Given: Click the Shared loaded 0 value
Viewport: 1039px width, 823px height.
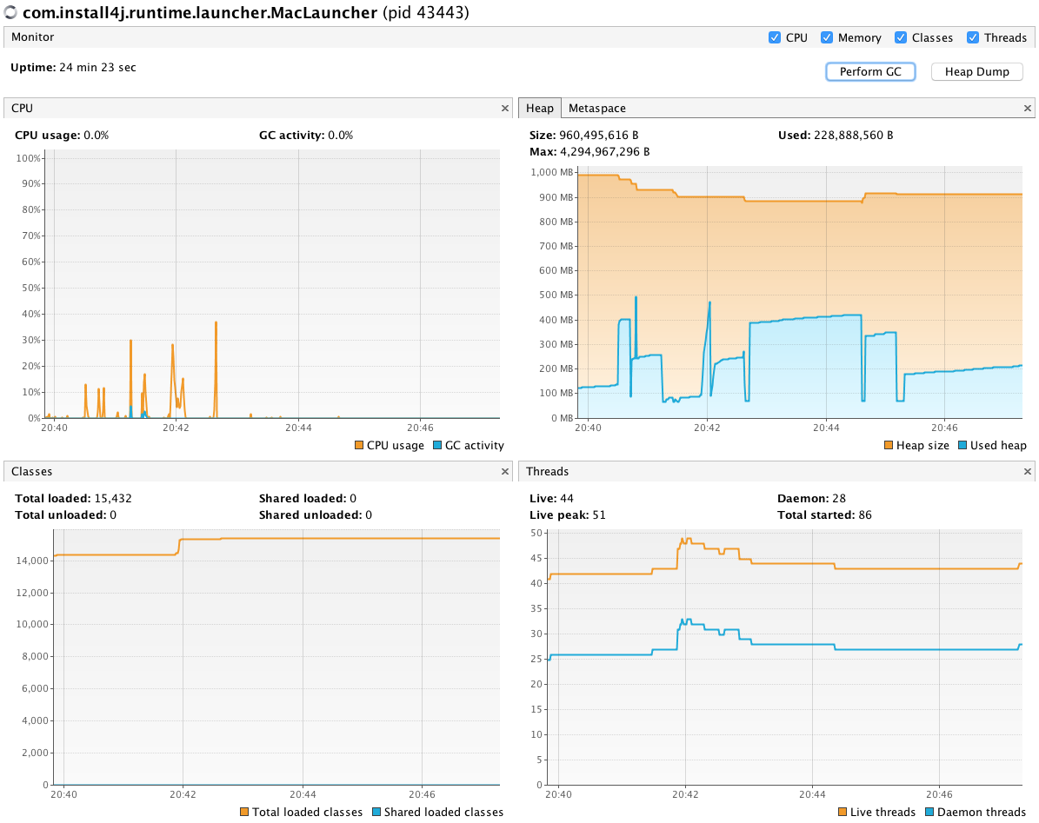Looking at the screenshot, I should (353, 499).
